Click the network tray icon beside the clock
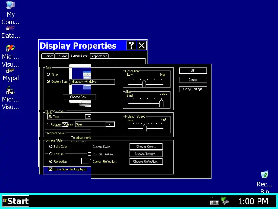 click(x=225, y=201)
